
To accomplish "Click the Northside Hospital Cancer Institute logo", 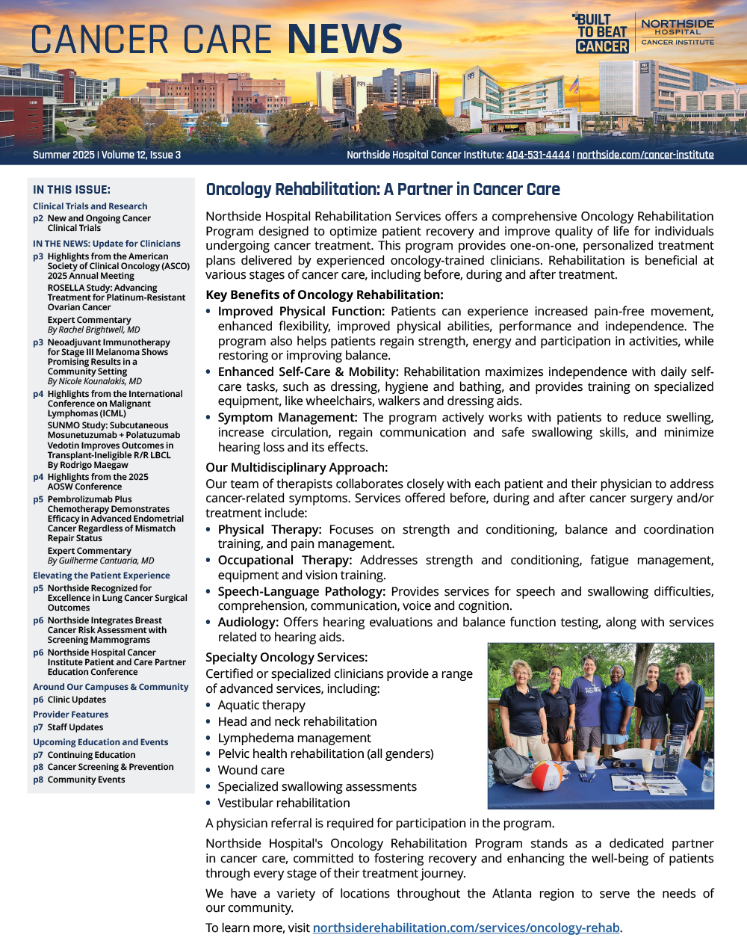I will click(x=678, y=33).
